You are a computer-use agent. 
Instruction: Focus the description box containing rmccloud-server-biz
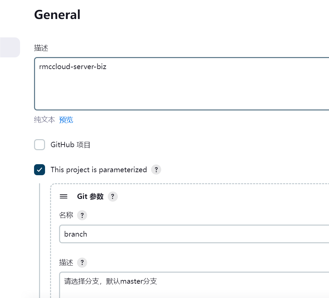pyautogui.click(x=182, y=84)
